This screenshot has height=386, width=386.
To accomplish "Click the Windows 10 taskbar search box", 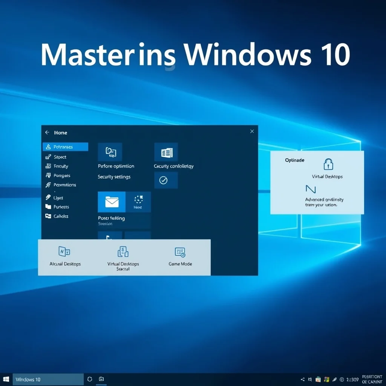I will [x=48, y=379].
